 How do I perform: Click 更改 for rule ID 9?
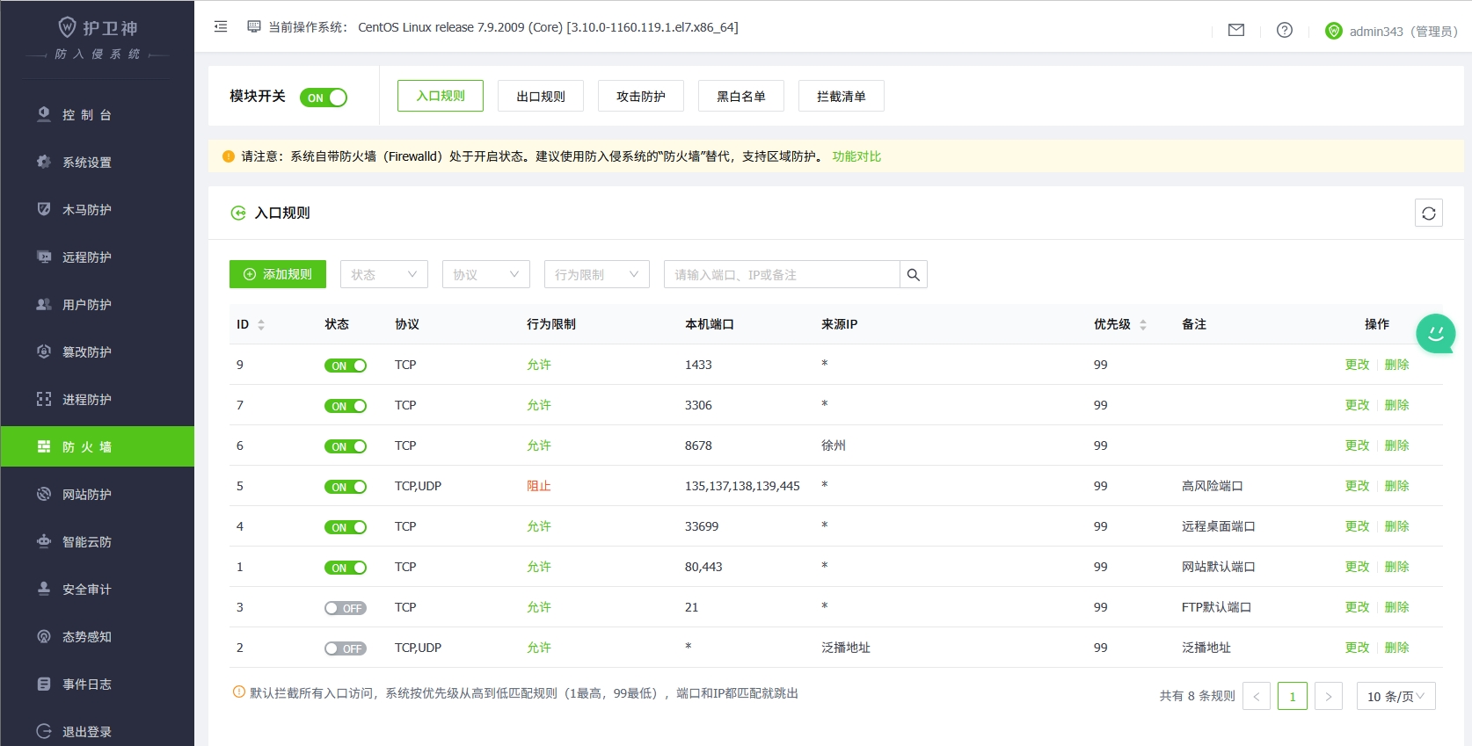1357,365
